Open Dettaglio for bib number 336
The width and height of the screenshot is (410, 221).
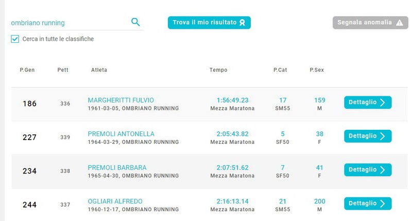coord(368,103)
